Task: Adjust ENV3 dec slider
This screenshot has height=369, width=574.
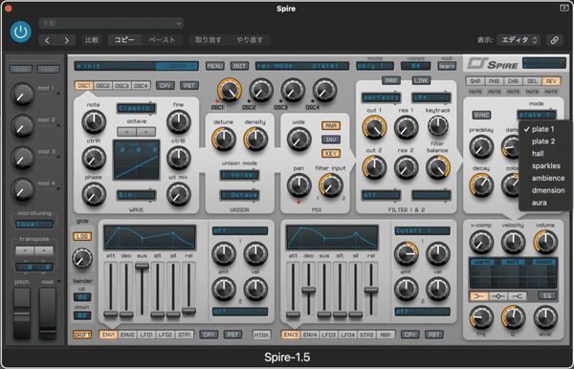Action: pos(308,291)
